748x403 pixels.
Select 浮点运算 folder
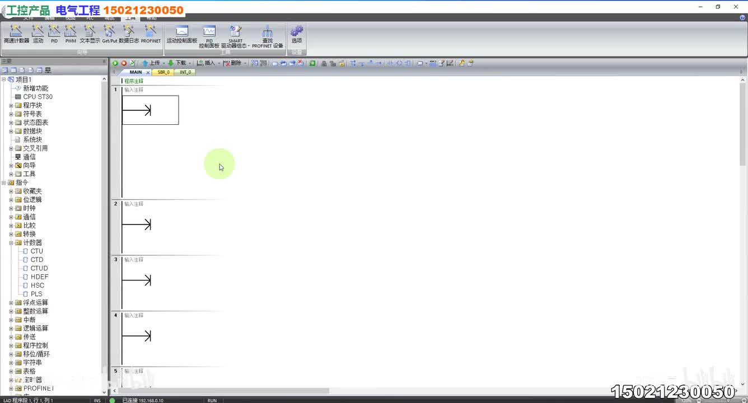pos(35,303)
